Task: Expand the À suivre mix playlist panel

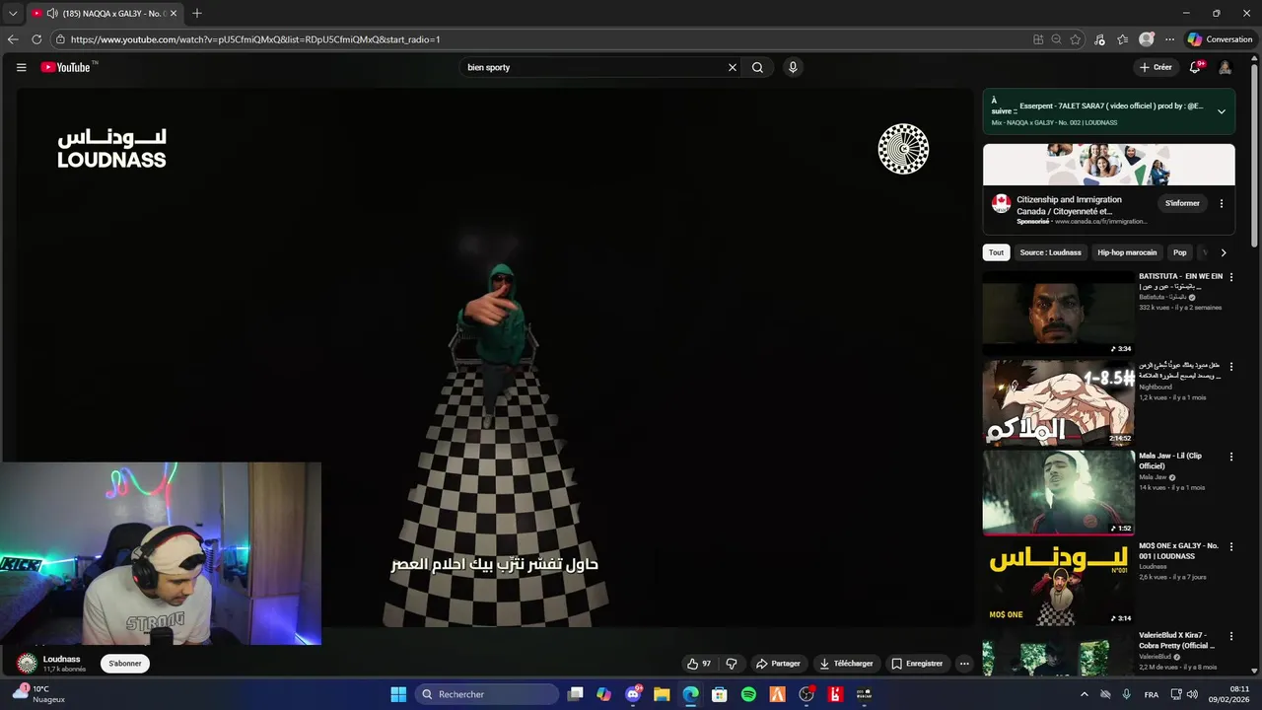Action: (1222, 111)
